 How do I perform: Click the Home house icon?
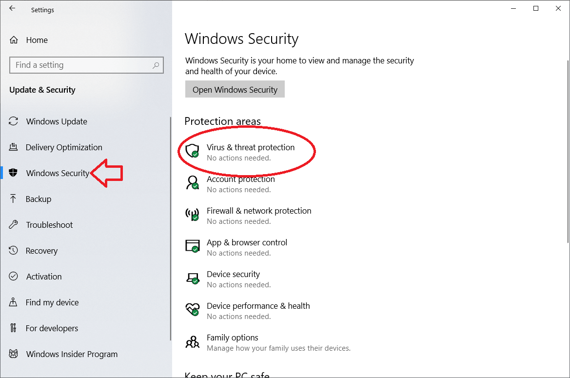(14, 40)
